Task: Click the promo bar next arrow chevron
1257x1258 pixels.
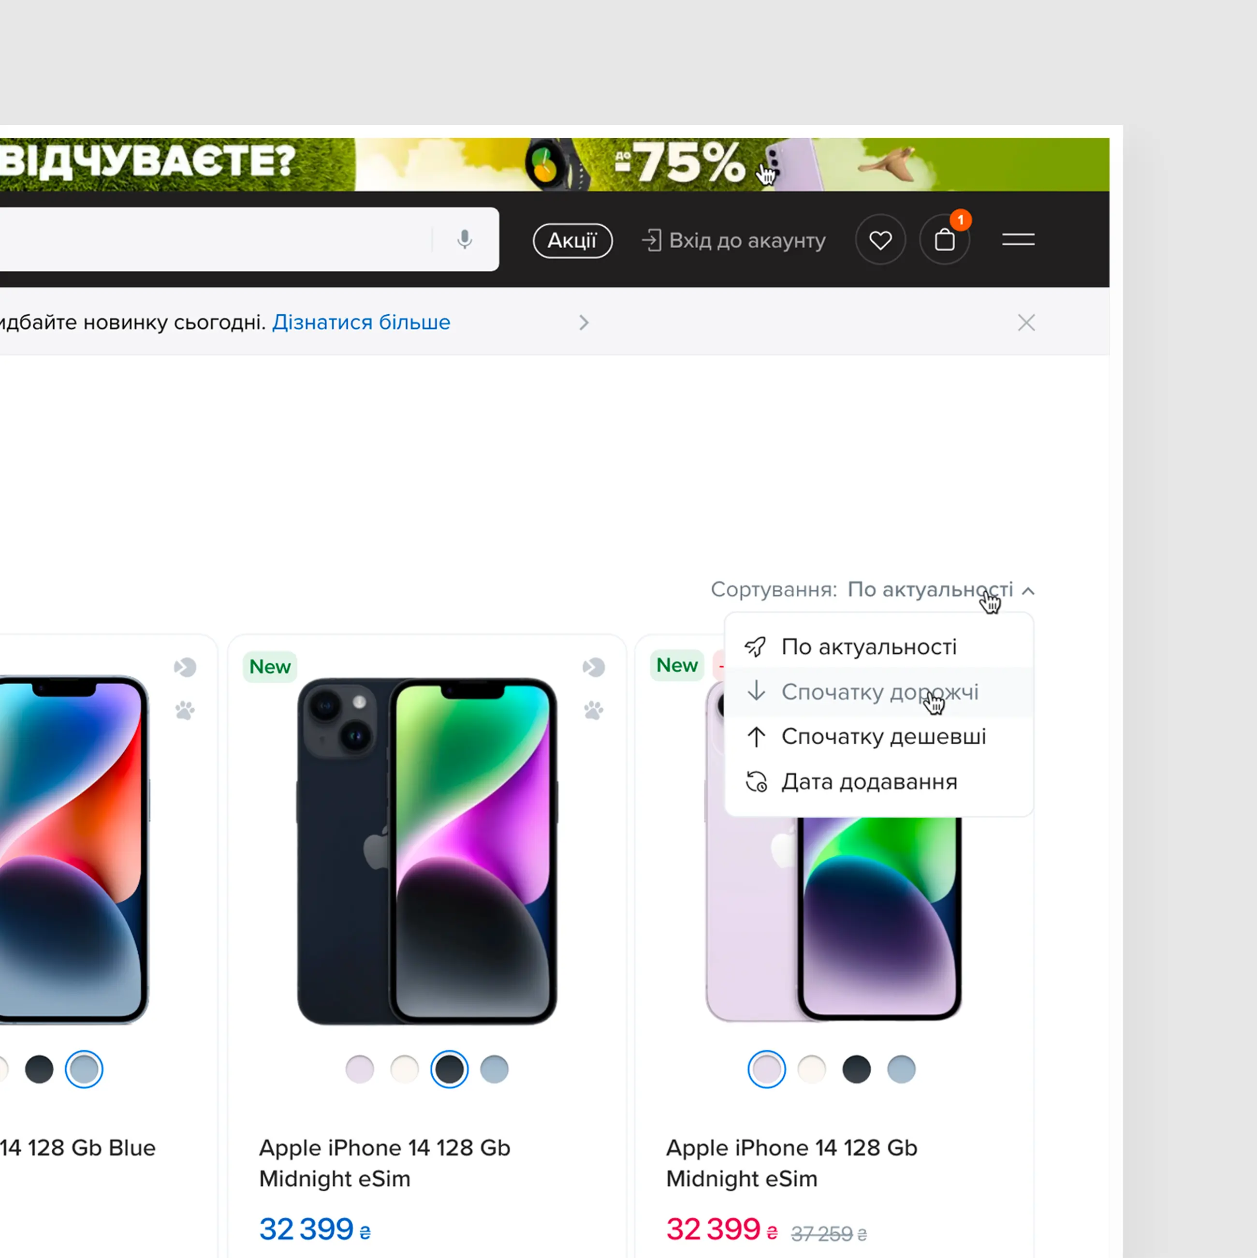Action: pyautogui.click(x=584, y=323)
